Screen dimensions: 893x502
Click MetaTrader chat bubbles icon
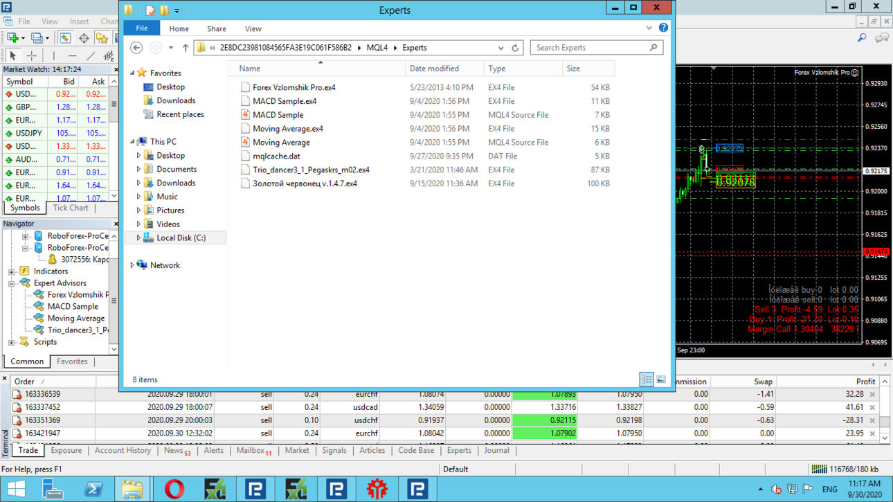click(x=882, y=38)
